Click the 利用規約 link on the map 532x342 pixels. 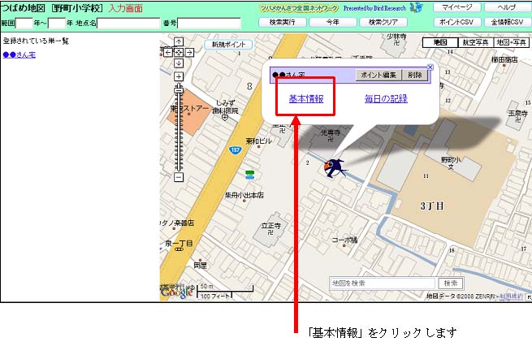coord(512,297)
